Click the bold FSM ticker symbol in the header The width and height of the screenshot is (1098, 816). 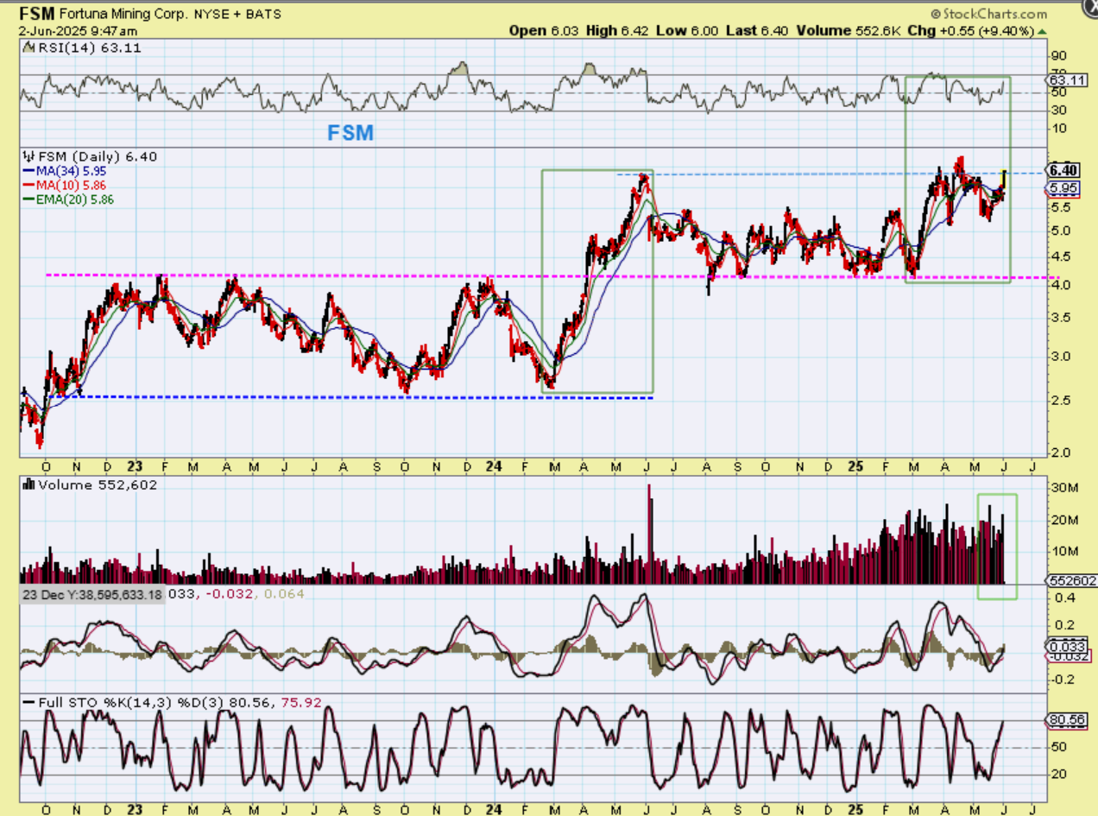click(38, 14)
